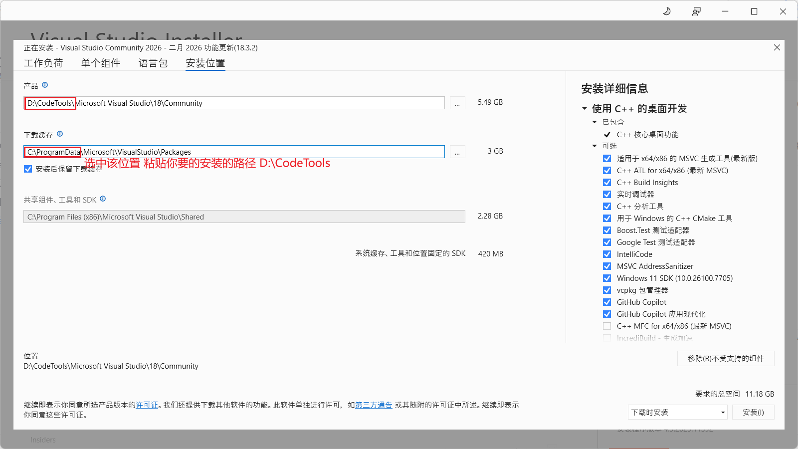Screen dimensions: 798x449
Task: Open the 下载时安装 dropdown
Action: [677, 412]
